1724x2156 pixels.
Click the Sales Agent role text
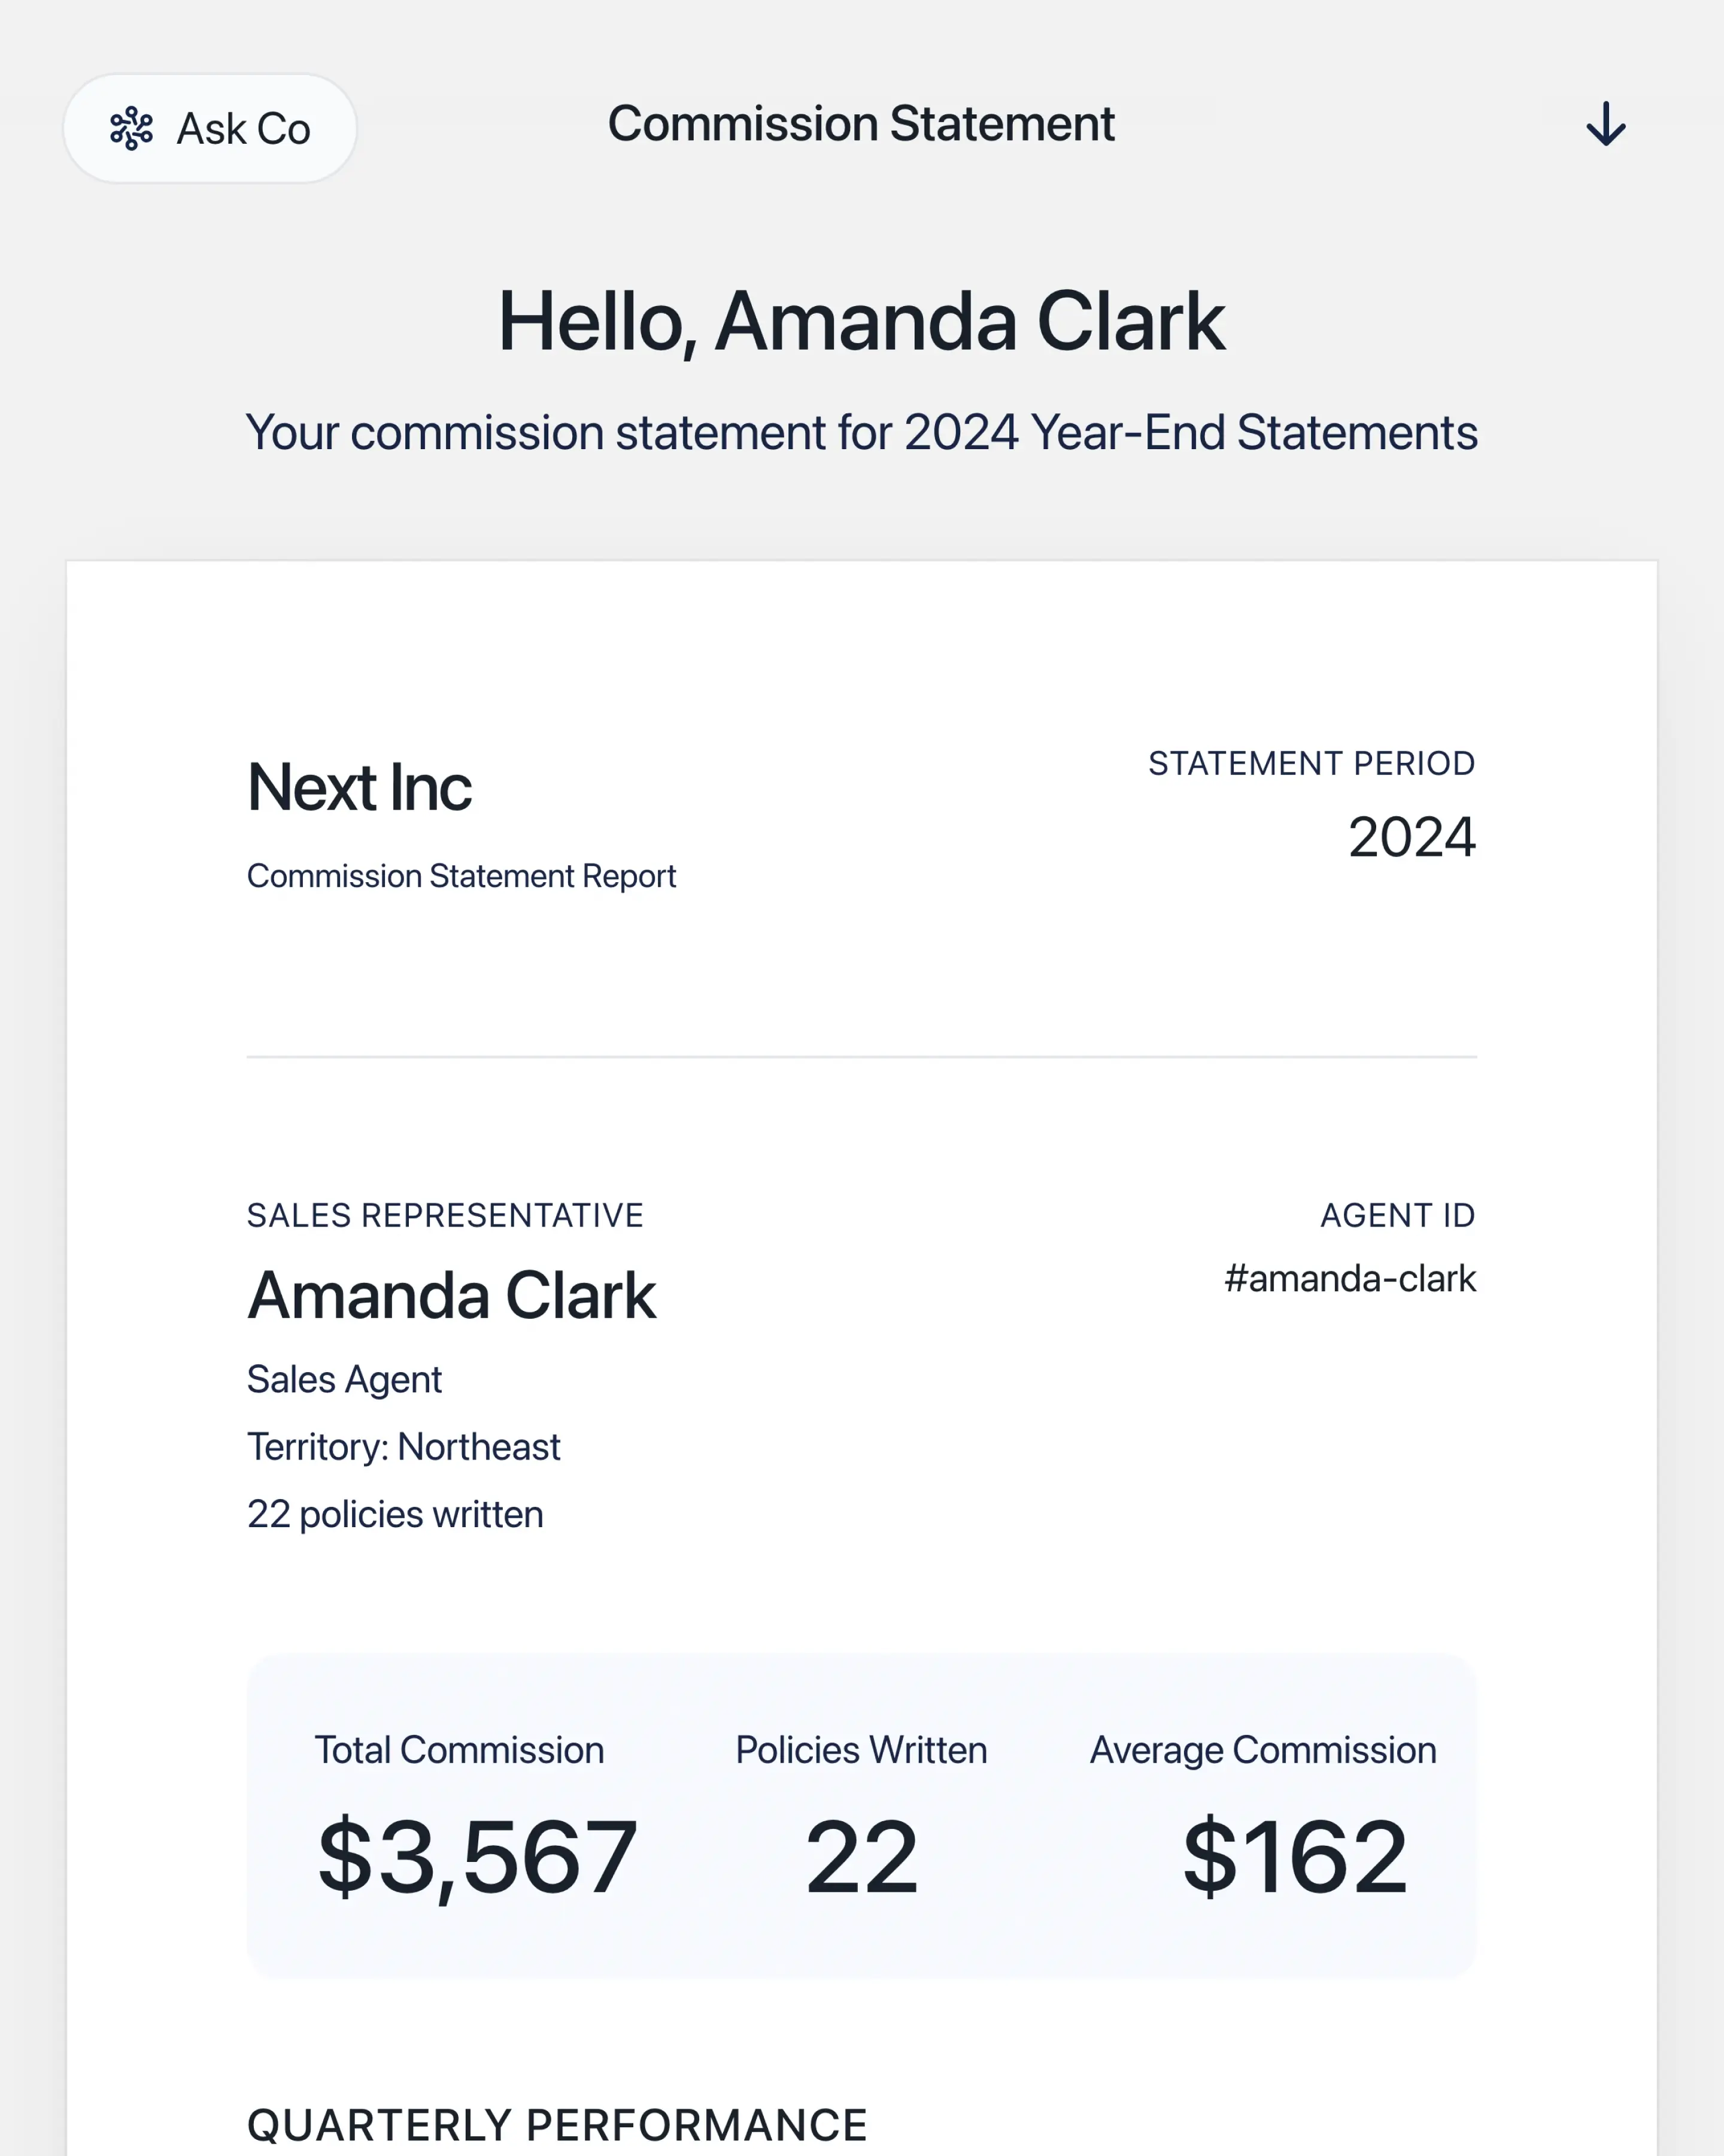tap(344, 1380)
